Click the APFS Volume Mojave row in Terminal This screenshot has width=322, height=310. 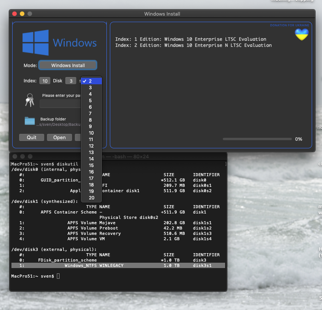[x=118, y=223]
